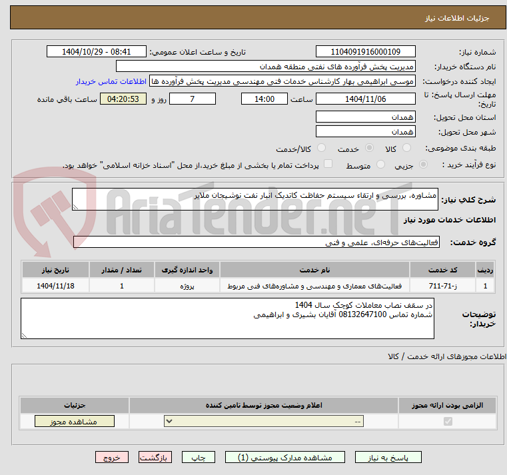Image resolution: width=507 pixels, height=475 pixels.
Task: Click the شماره نیاز field 1104091916000109
Action: [x=365, y=52]
